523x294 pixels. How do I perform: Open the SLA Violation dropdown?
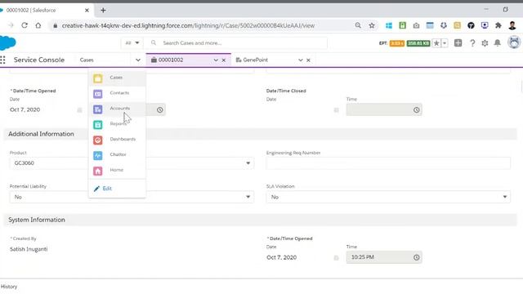[x=388, y=197]
